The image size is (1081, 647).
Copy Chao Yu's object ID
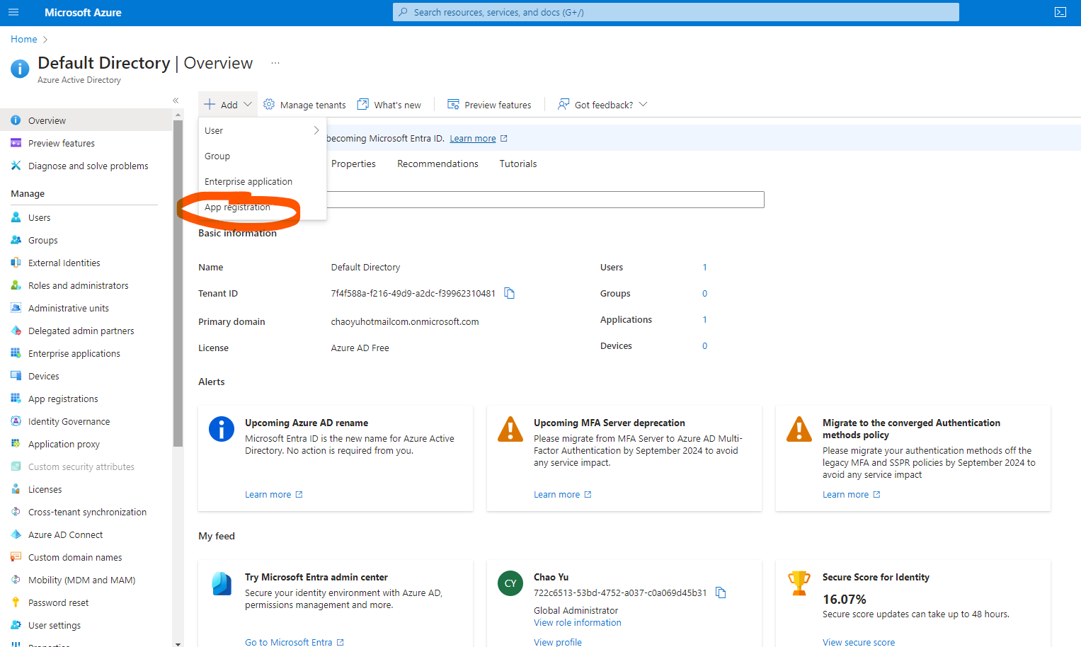(721, 592)
